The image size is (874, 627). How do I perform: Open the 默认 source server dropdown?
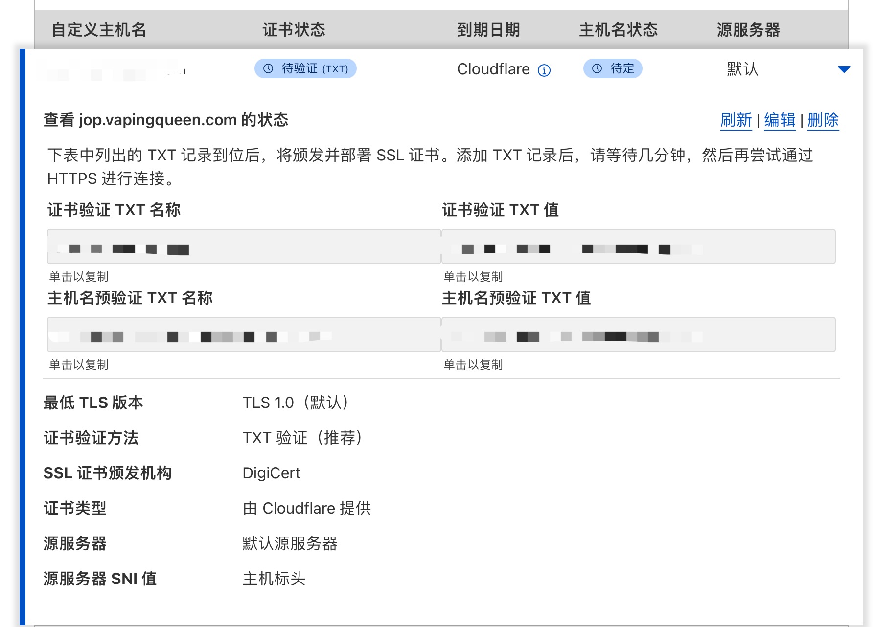tap(740, 69)
